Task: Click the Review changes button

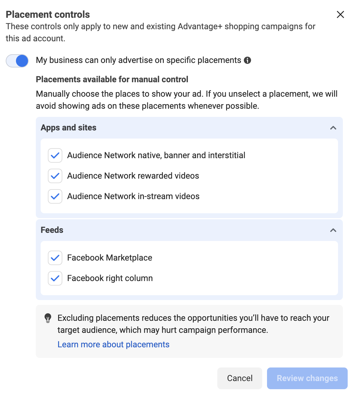Action: (307, 378)
